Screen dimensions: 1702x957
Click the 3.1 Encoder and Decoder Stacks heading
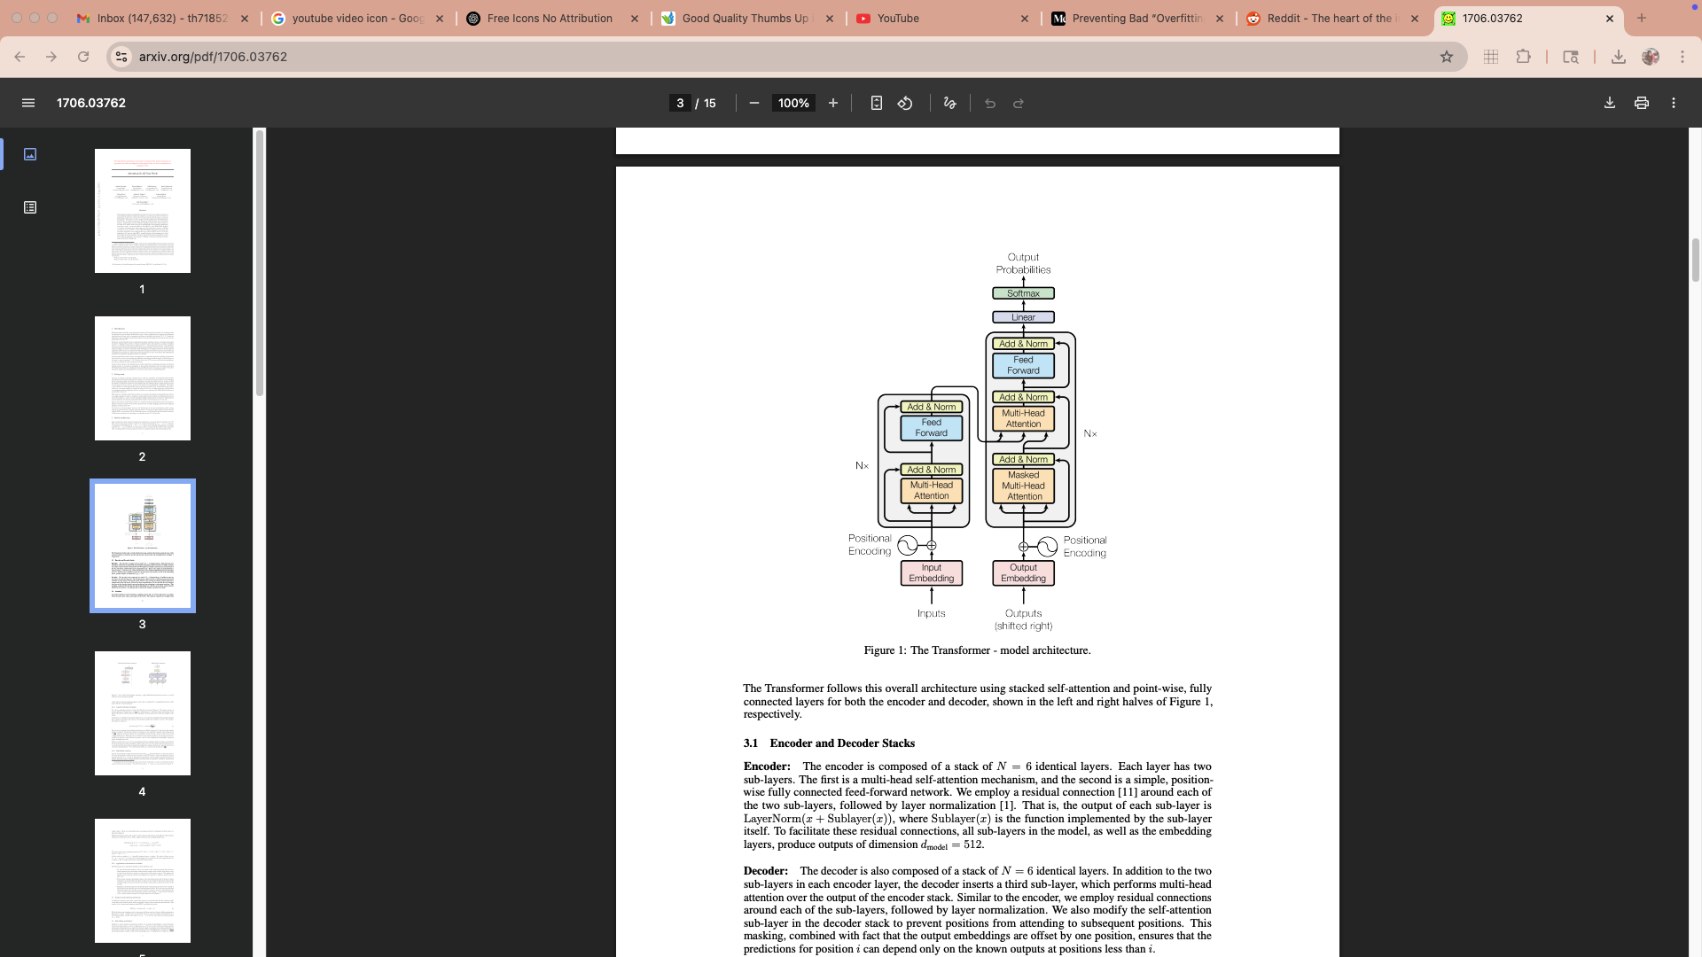[x=829, y=743]
